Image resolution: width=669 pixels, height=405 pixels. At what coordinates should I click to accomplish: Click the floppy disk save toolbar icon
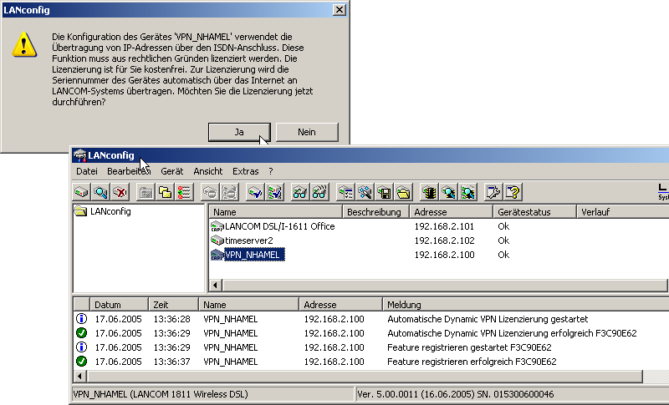pyautogui.click(x=385, y=192)
